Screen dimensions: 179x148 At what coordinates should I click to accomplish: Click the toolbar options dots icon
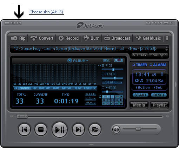tap(167, 38)
